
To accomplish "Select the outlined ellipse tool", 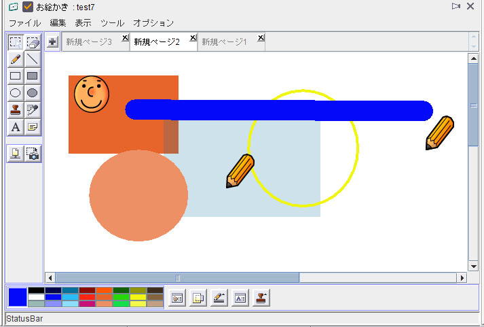I will 16,93.
